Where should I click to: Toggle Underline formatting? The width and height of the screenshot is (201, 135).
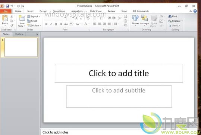tap(56, 24)
